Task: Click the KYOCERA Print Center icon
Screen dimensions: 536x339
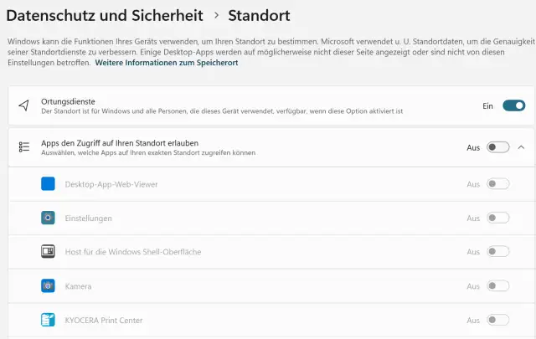Action: pyautogui.click(x=49, y=320)
